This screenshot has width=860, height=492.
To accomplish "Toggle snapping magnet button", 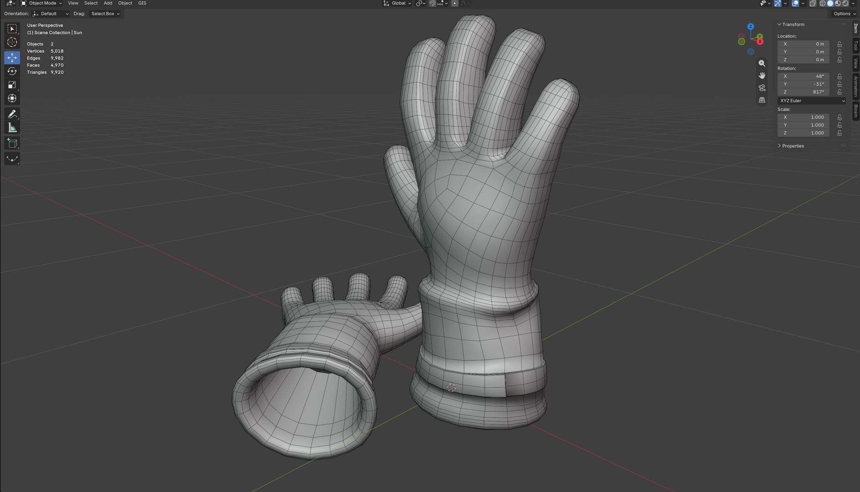I will pos(433,3).
